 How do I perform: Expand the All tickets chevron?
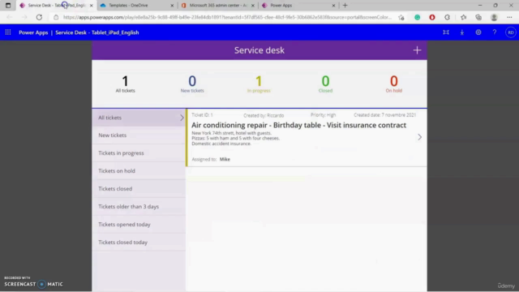[182, 118]
